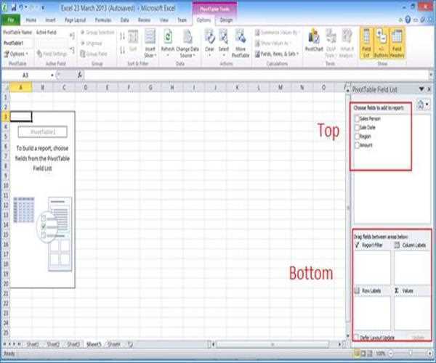Open the PivotTable Options dropdown
436x363 pixels.
click(17, 54)
